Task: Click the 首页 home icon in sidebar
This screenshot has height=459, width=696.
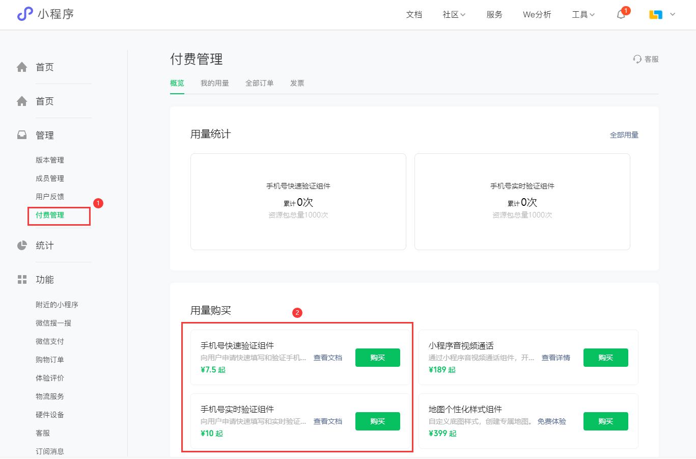Action: [x=21, y=67]
